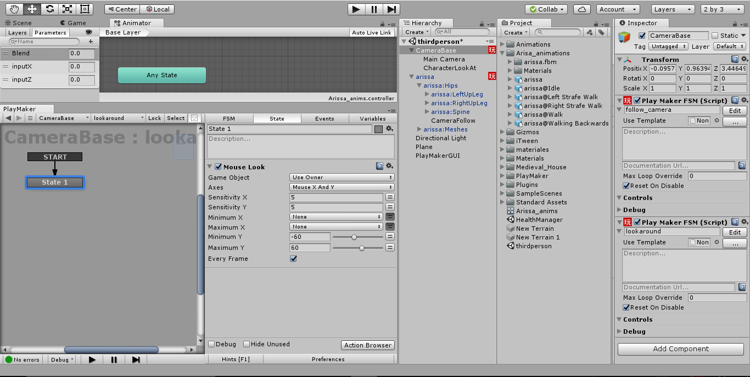Open Game Object Use Owner dropdown
The image size is (750, 377).
click(342, 178)
